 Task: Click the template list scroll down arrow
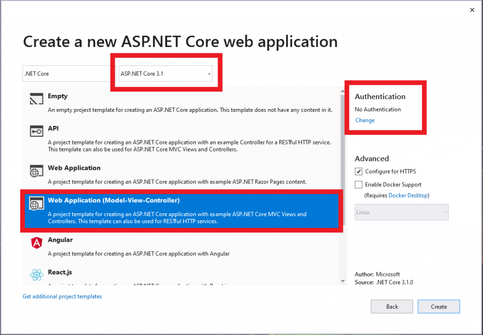pyautogui.click(x=342, y=281)
